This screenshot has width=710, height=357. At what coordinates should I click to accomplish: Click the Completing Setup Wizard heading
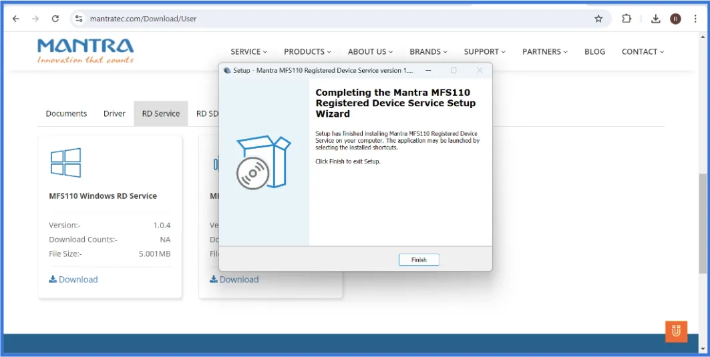point(396,103)
